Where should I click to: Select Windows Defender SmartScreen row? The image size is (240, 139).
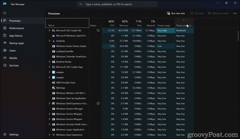[119, 56]
